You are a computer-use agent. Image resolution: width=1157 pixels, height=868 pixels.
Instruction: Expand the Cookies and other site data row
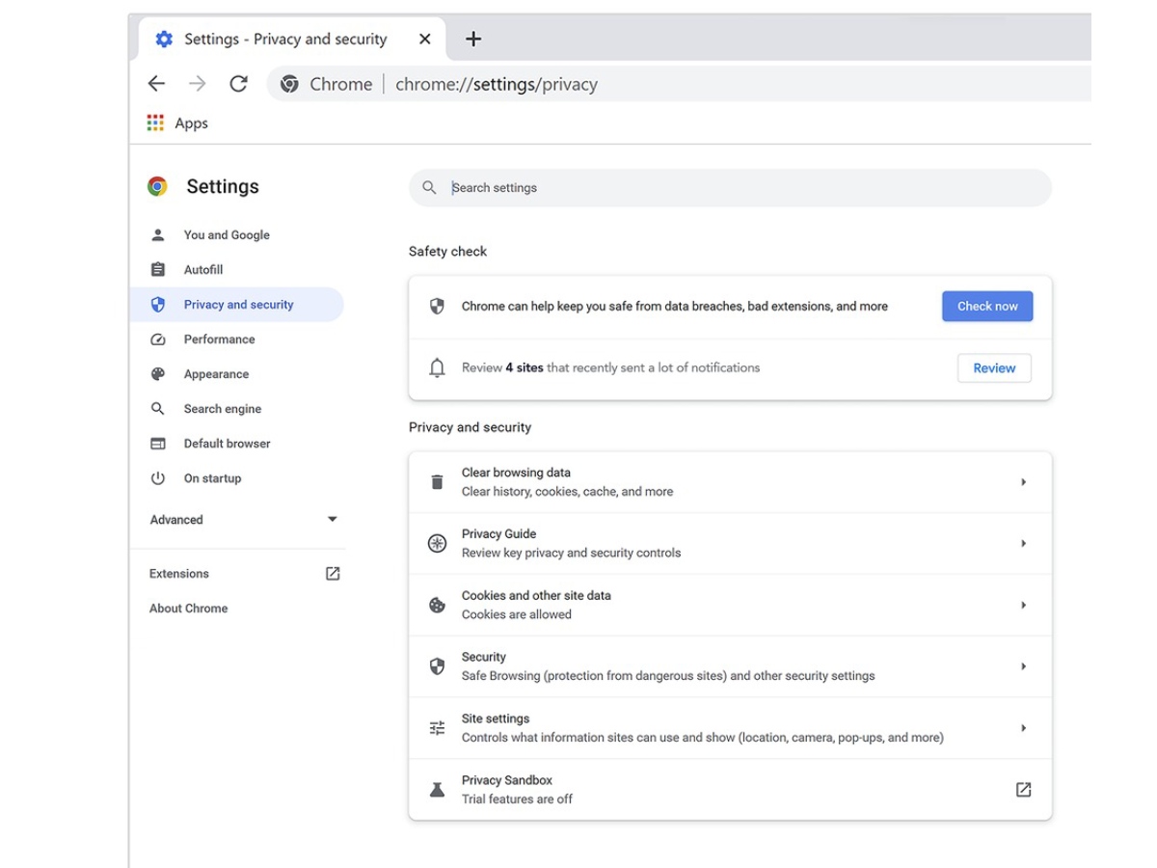click(x=1023, y=605)
